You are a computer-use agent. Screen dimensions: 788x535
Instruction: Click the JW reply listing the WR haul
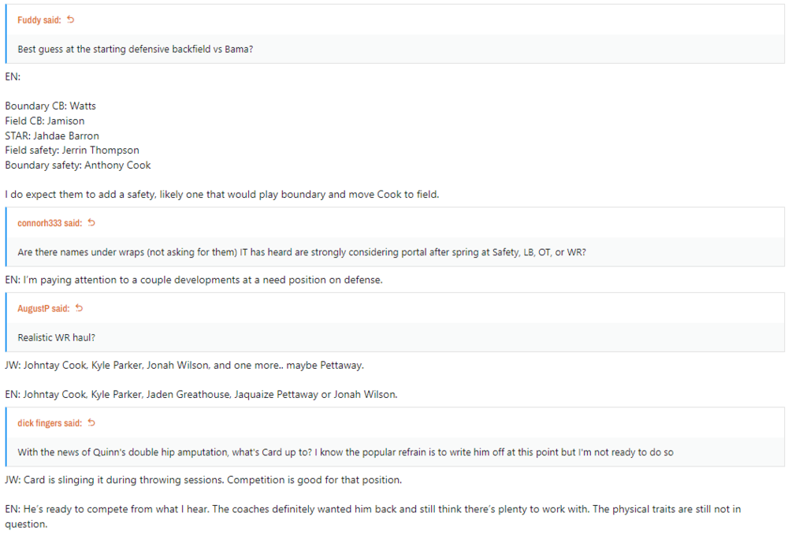184,366
